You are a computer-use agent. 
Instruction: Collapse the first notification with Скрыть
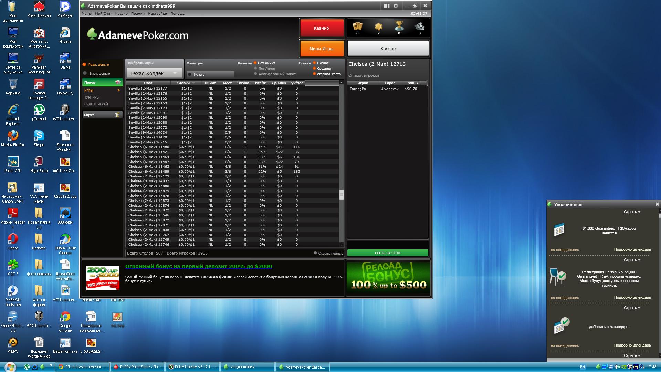click(x=632, y=212)
